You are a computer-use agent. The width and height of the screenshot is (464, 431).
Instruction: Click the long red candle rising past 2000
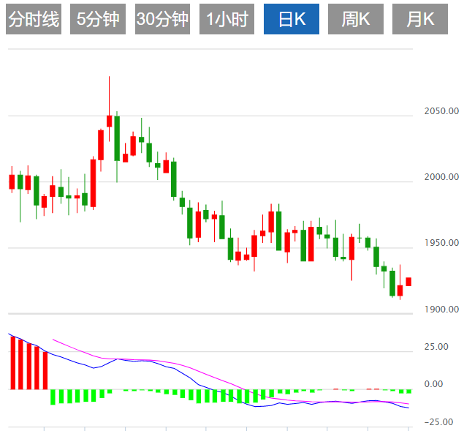point(94,183)
